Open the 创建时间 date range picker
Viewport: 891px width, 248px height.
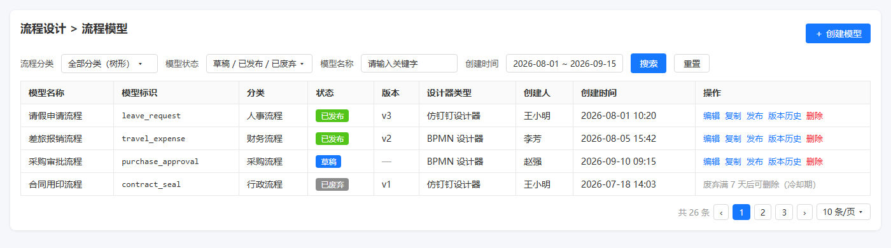[x=565, y=64]
